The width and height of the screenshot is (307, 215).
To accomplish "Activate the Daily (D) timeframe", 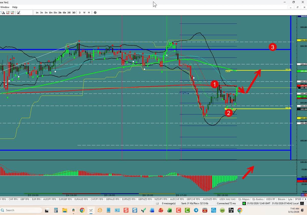I will point(79,12).
